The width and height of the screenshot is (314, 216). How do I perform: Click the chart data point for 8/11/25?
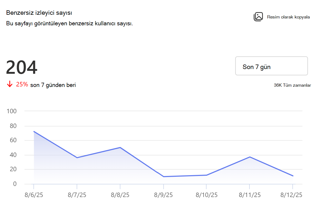tap(250, 157)
